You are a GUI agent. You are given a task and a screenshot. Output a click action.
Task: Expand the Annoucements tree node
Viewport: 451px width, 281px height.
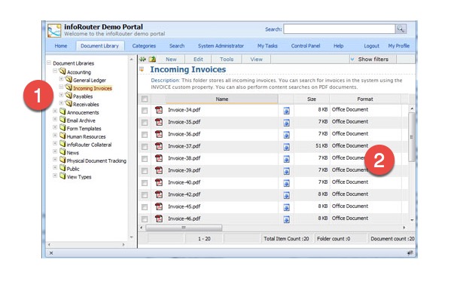coord(55,111)
